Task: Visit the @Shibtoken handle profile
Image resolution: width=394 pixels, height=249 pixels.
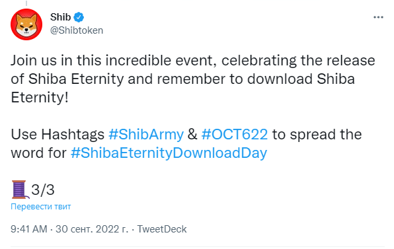Action: pyautogui.click(x=77, y=30)
